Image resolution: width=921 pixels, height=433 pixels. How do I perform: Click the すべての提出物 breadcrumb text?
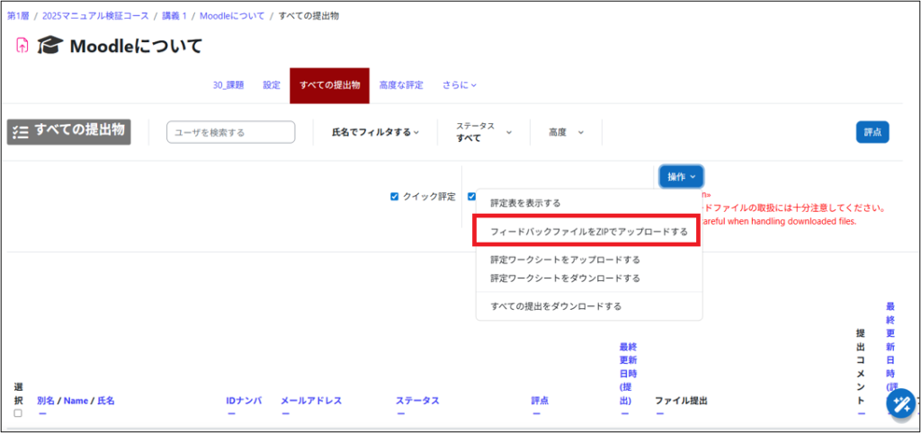pyautogui.click(x=308, y=16)
